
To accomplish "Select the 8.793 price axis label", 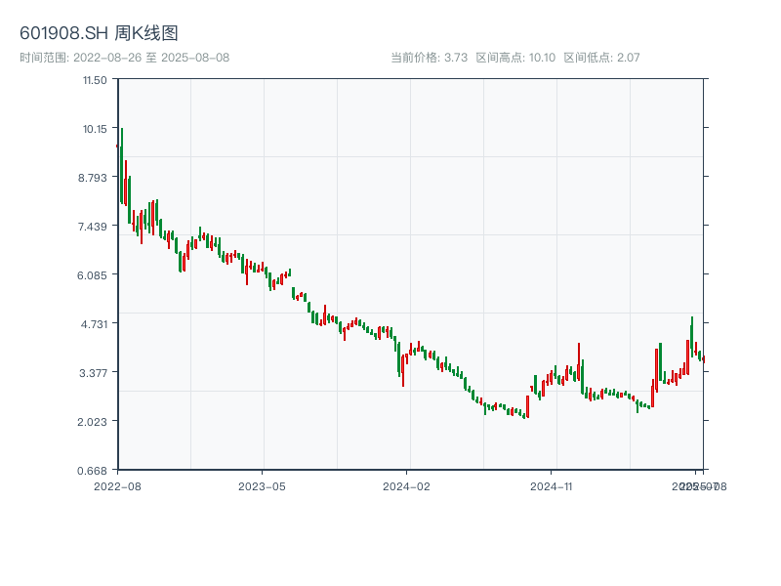I will [94, 177].
